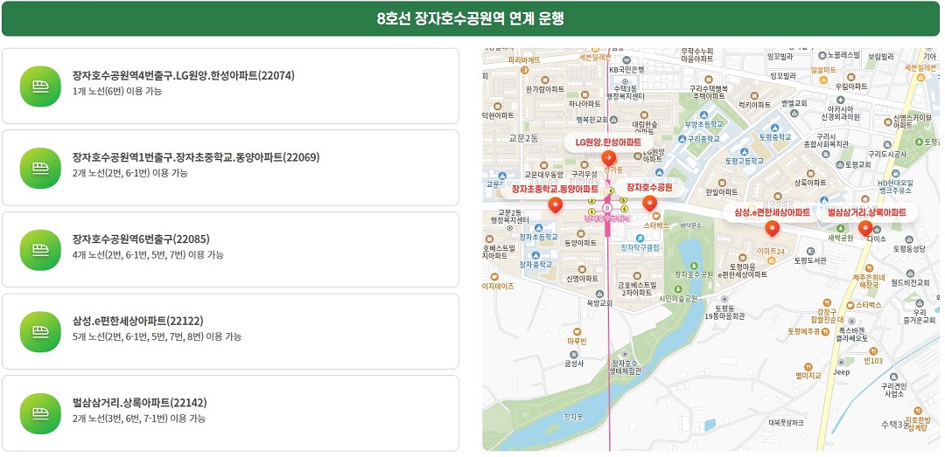Viewport: 945px width, 457px height.
Task: Click the 장자호수생태체험관 marker icon
Action: 625,353
